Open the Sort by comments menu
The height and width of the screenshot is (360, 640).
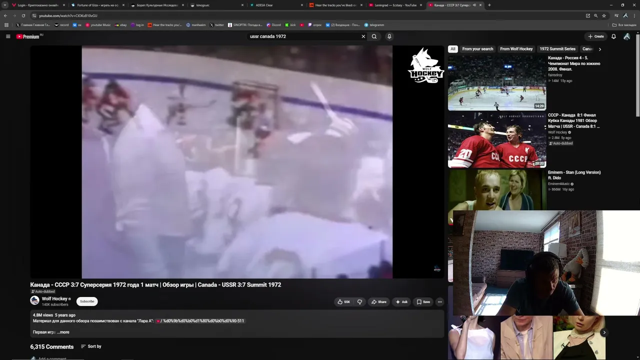(x=91, y=346)
